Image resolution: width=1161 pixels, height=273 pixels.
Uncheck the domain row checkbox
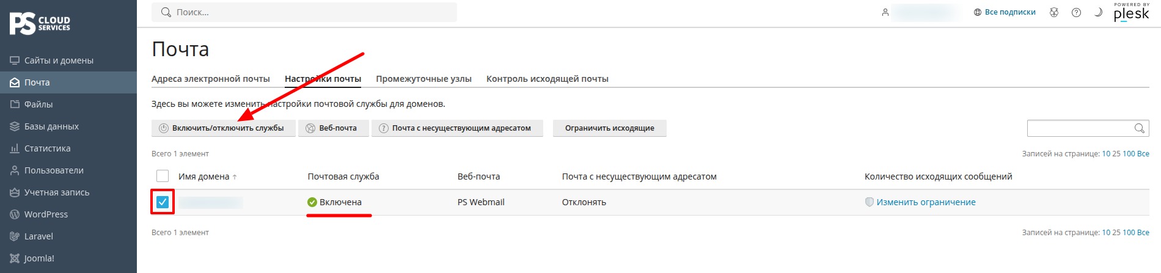163,202
